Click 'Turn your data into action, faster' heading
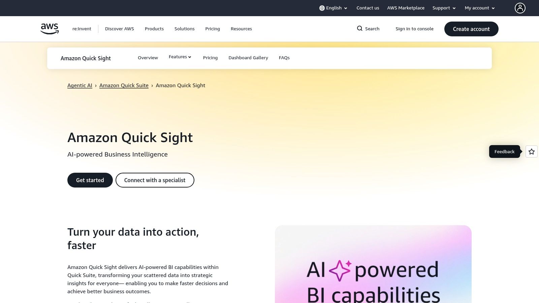 point(133,239)
